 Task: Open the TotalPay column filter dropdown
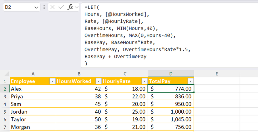[190, 81]
